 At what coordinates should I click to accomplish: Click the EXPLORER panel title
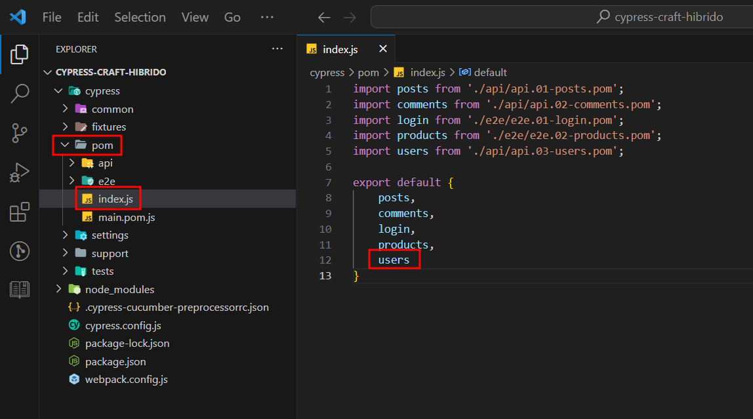tap(76, 49)
